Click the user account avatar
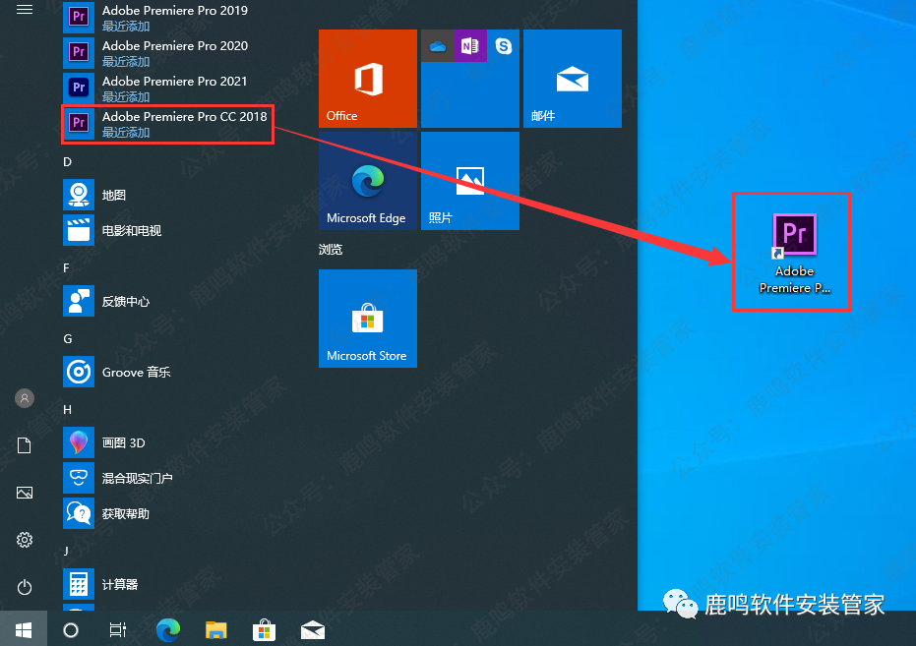The image size is (916, 646). coord(25,398)
